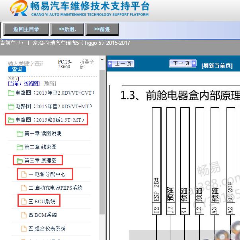Open 一 电源分配中心 page
The image size is (240, 240).
coord(47,174)
